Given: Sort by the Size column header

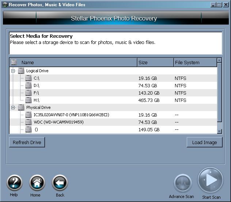Looking at the screenshot, I should tap(156, 62).
